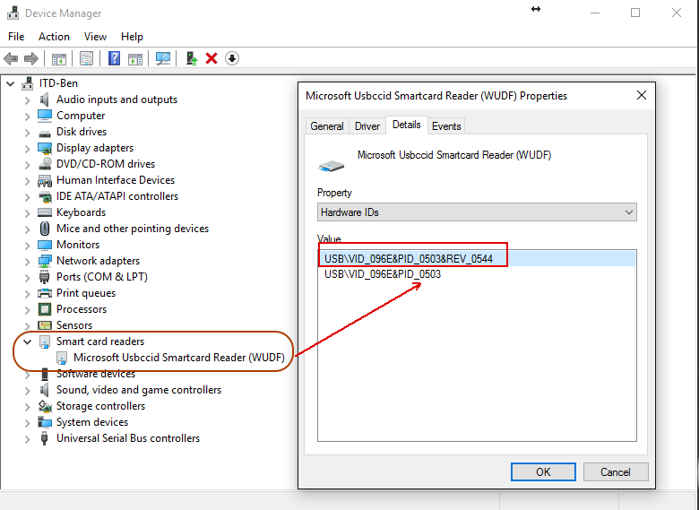Open the File menu
This screenshot has width=699, height=510.
pyautogui.click(x=16, y=37)
